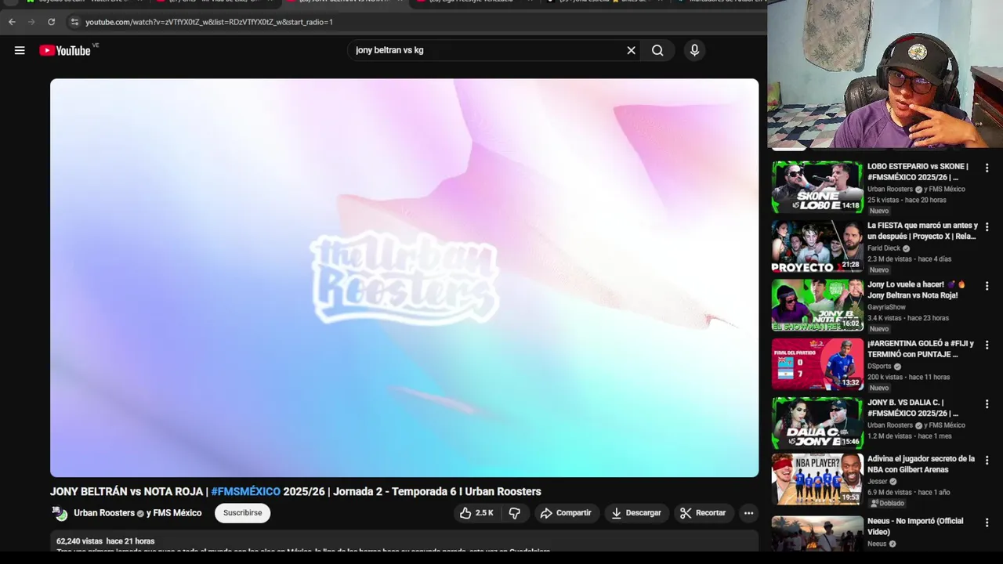The image size is (1003, 564).
Task: Open the YouTube hamburger guide menu
Action: 20,50
